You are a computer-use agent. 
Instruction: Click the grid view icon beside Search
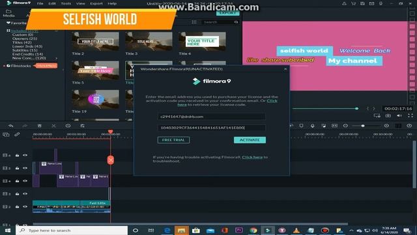click(194, 22)
